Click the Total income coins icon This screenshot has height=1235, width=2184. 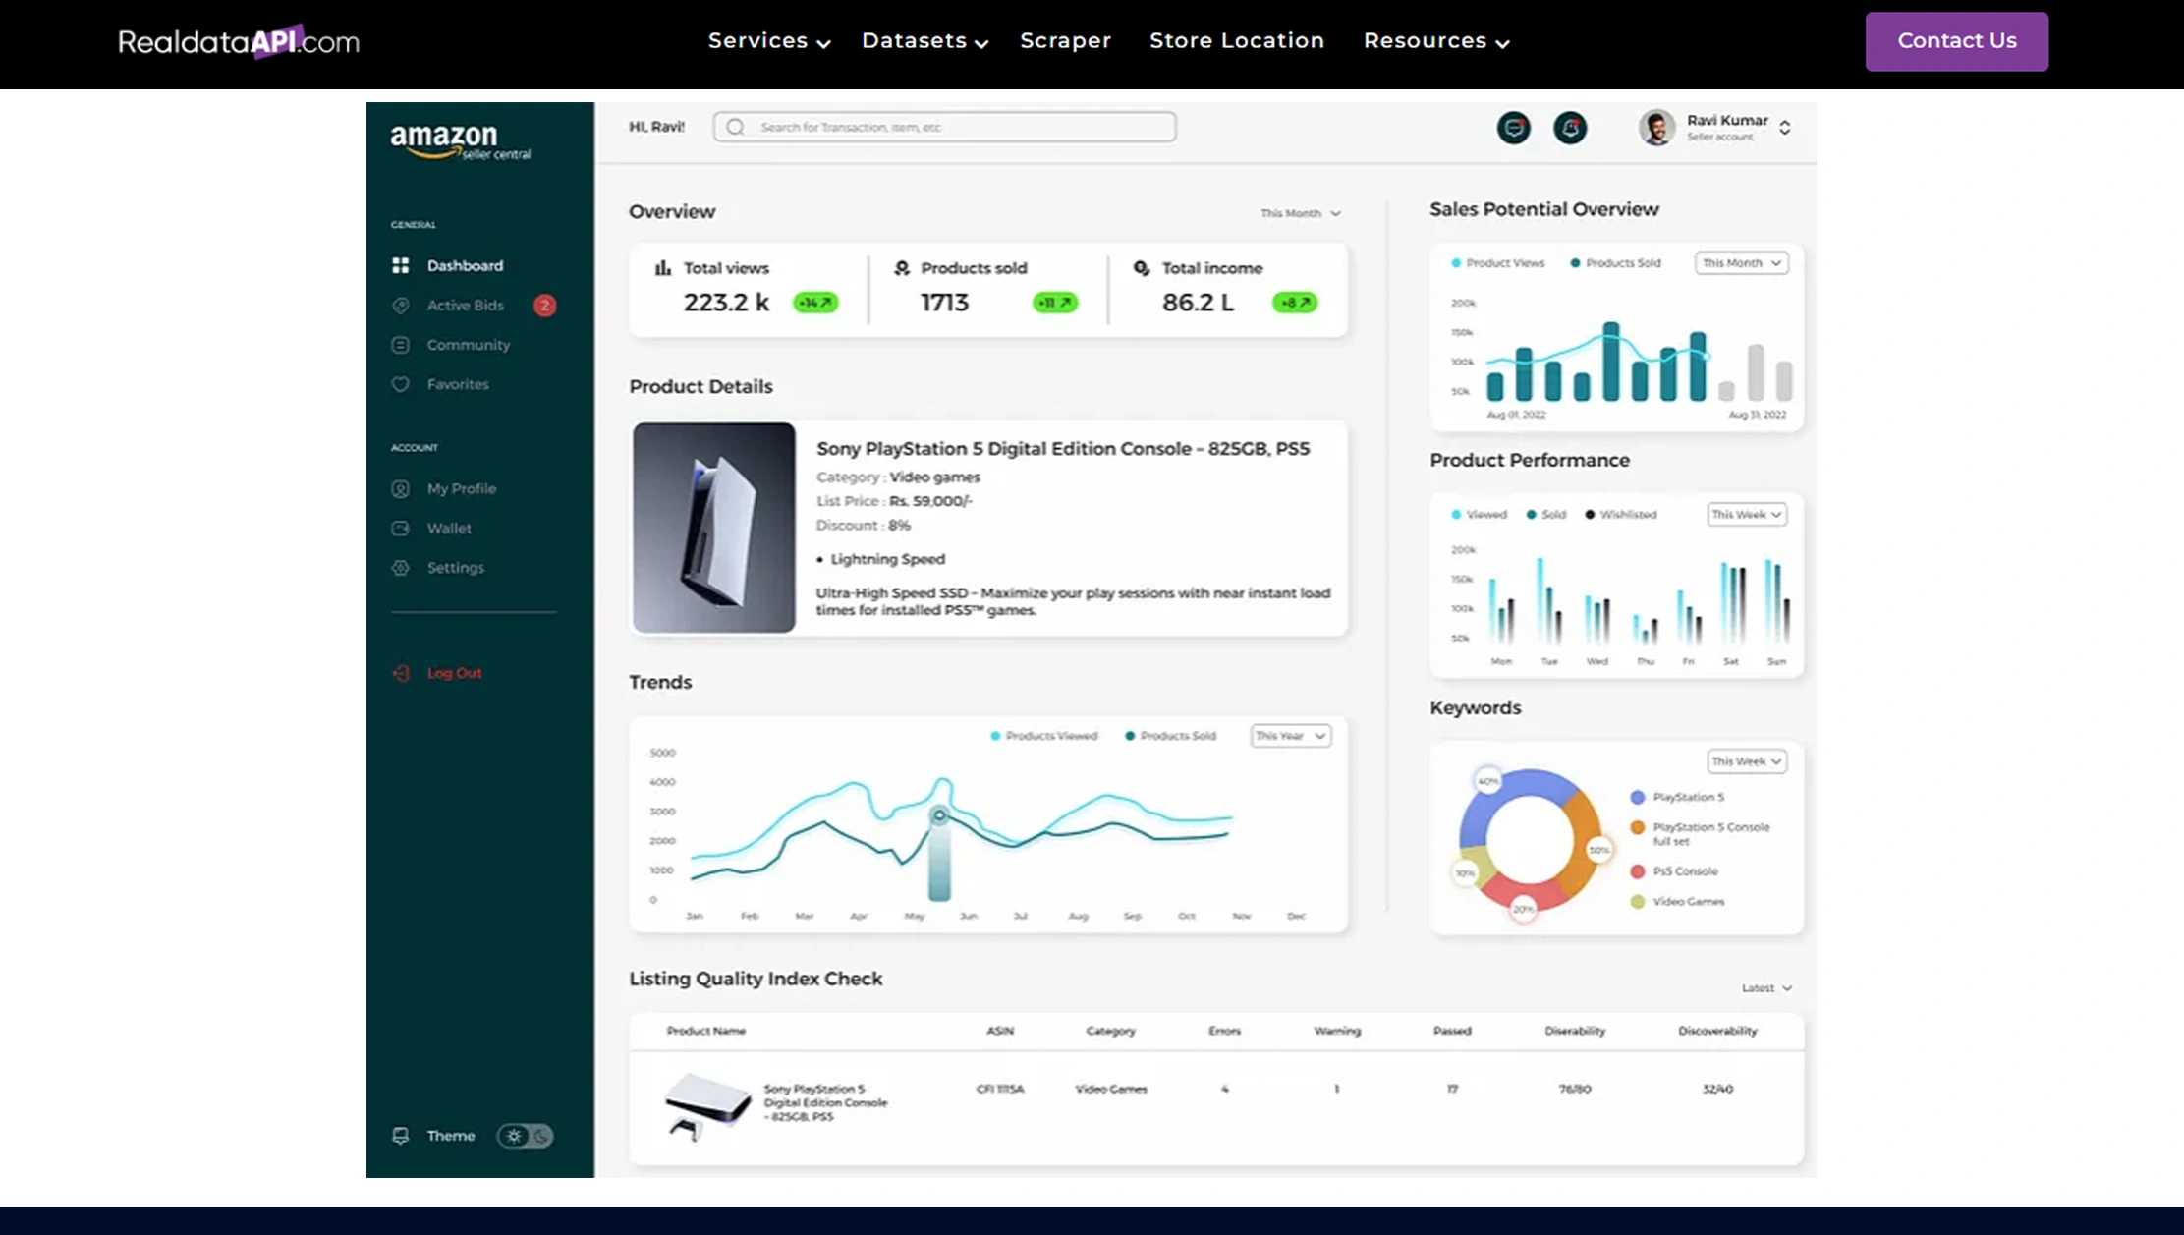click(1141, 268)
